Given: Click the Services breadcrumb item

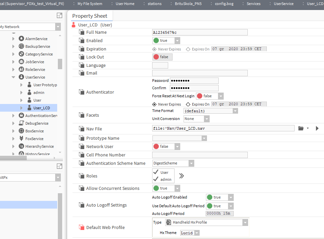Looking at the screenshot, I should pyautogui.click(x=253, y=4).
